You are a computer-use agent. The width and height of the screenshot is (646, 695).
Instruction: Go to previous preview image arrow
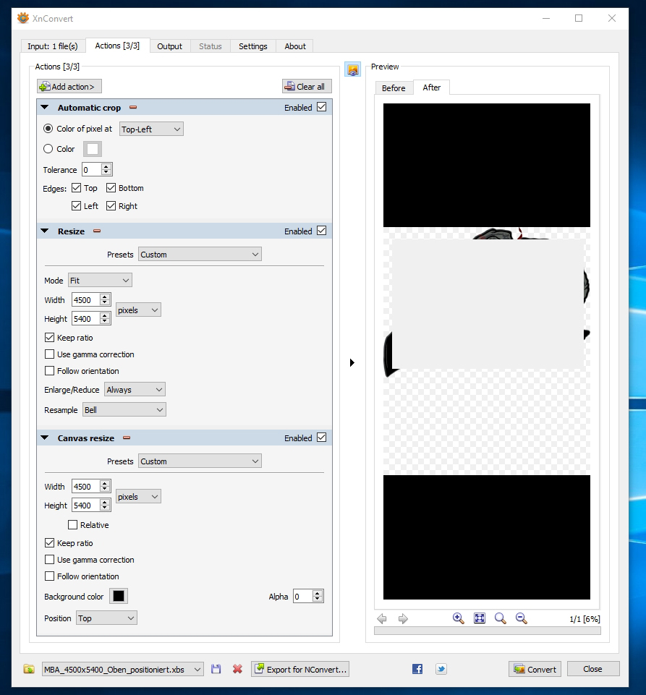click(382, 618)
